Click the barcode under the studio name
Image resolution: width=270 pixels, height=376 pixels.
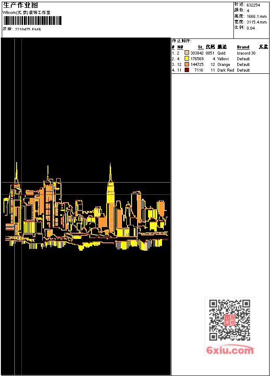[32, 21]
